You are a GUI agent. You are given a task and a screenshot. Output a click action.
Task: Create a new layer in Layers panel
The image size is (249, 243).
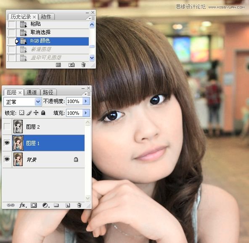pyautogui.click(x=68, y=205)
